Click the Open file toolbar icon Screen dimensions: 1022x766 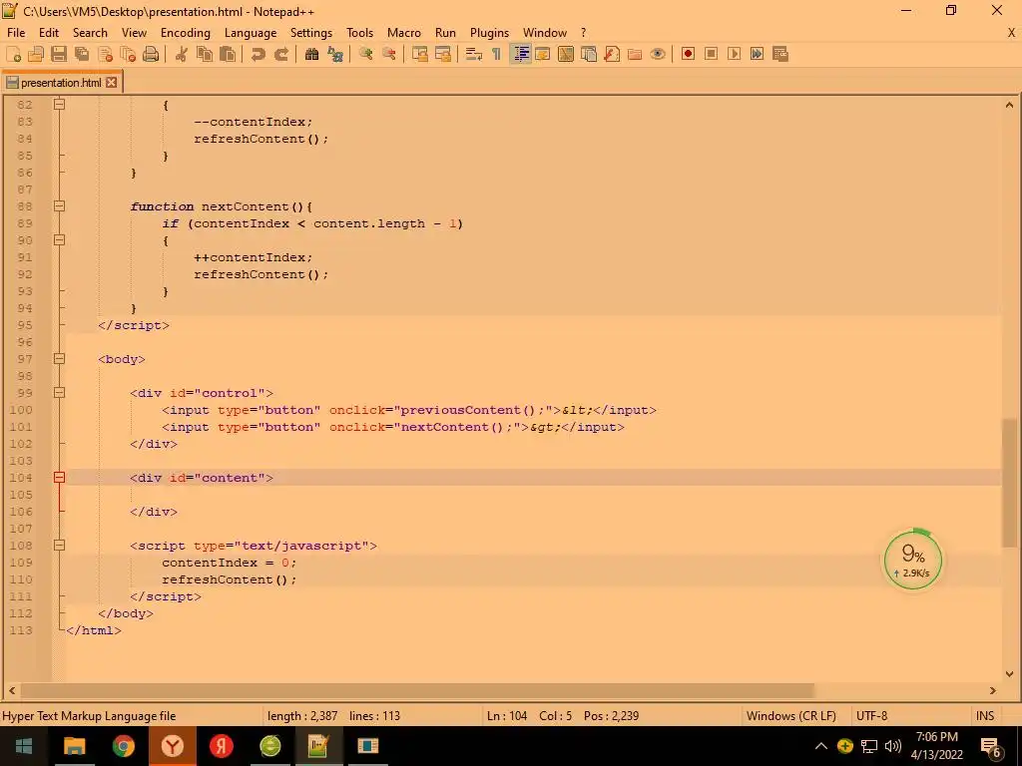36,54
